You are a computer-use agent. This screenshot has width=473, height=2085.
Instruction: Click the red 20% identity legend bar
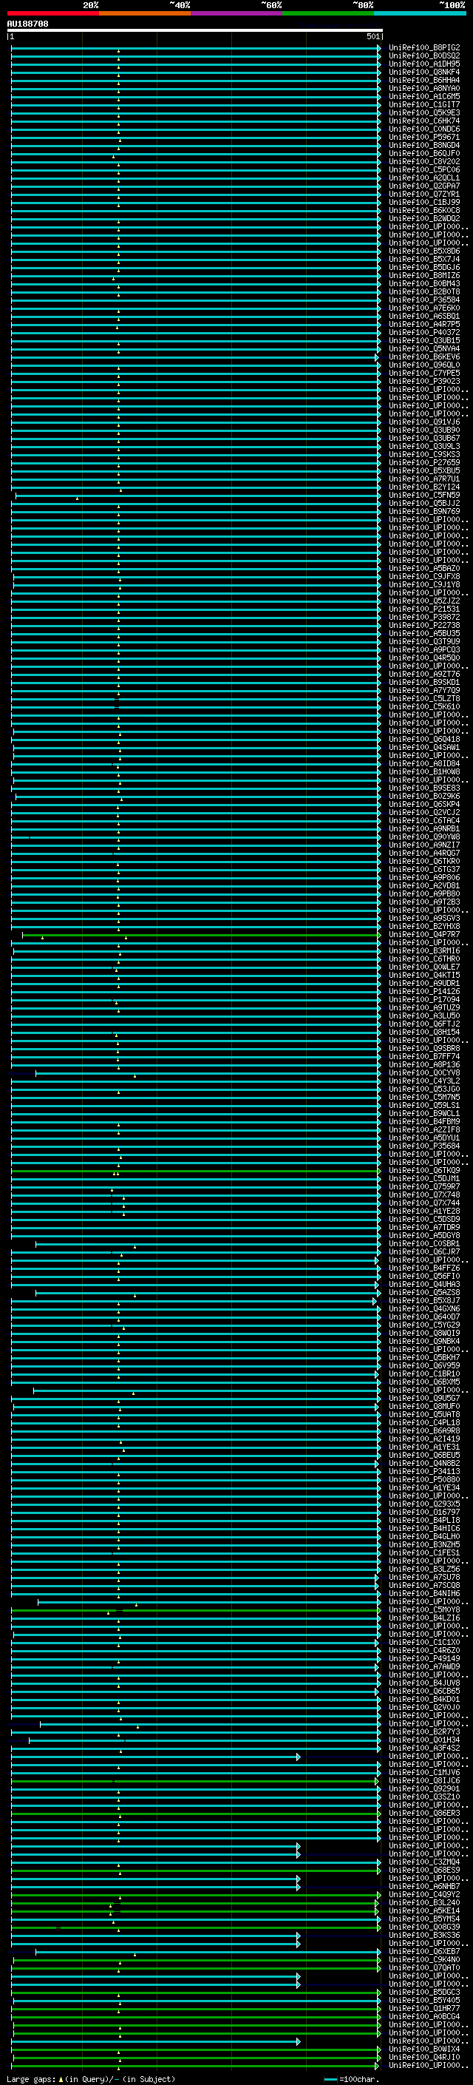(52, 13)
